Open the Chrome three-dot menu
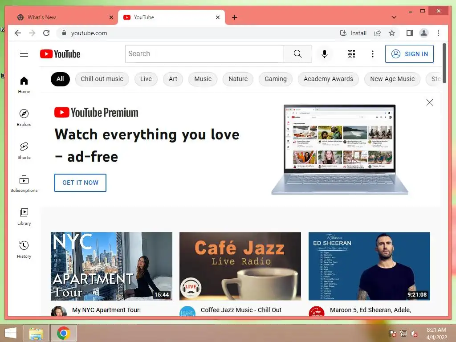456x342 pixels. click(x=438, y=33)
